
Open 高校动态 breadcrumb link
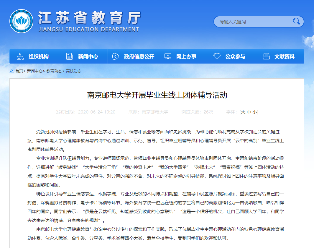point(73,71)
